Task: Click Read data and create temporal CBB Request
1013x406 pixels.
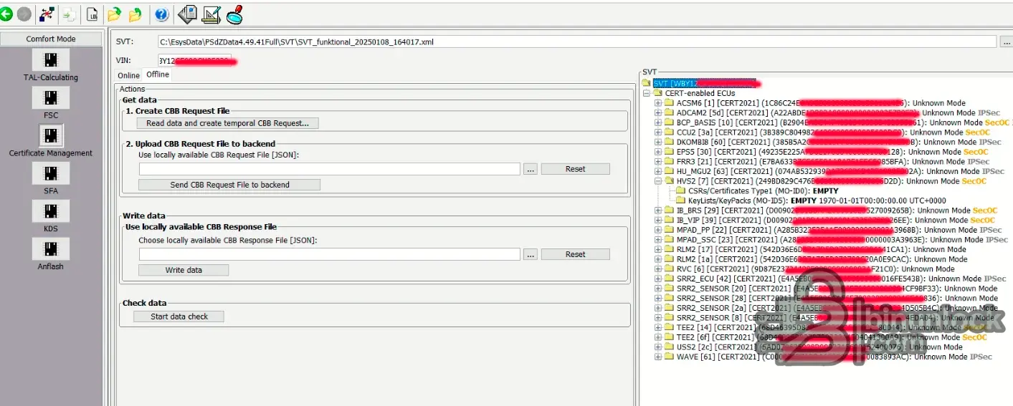Action: coord(227,123)
